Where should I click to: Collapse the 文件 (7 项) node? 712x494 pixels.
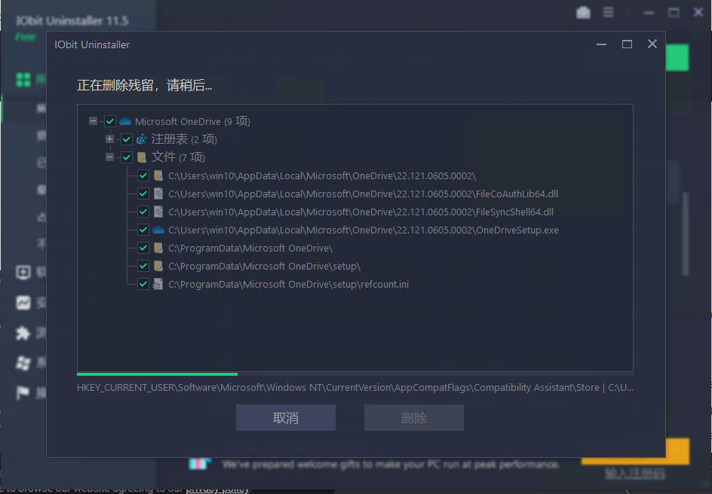pos(109,157)
